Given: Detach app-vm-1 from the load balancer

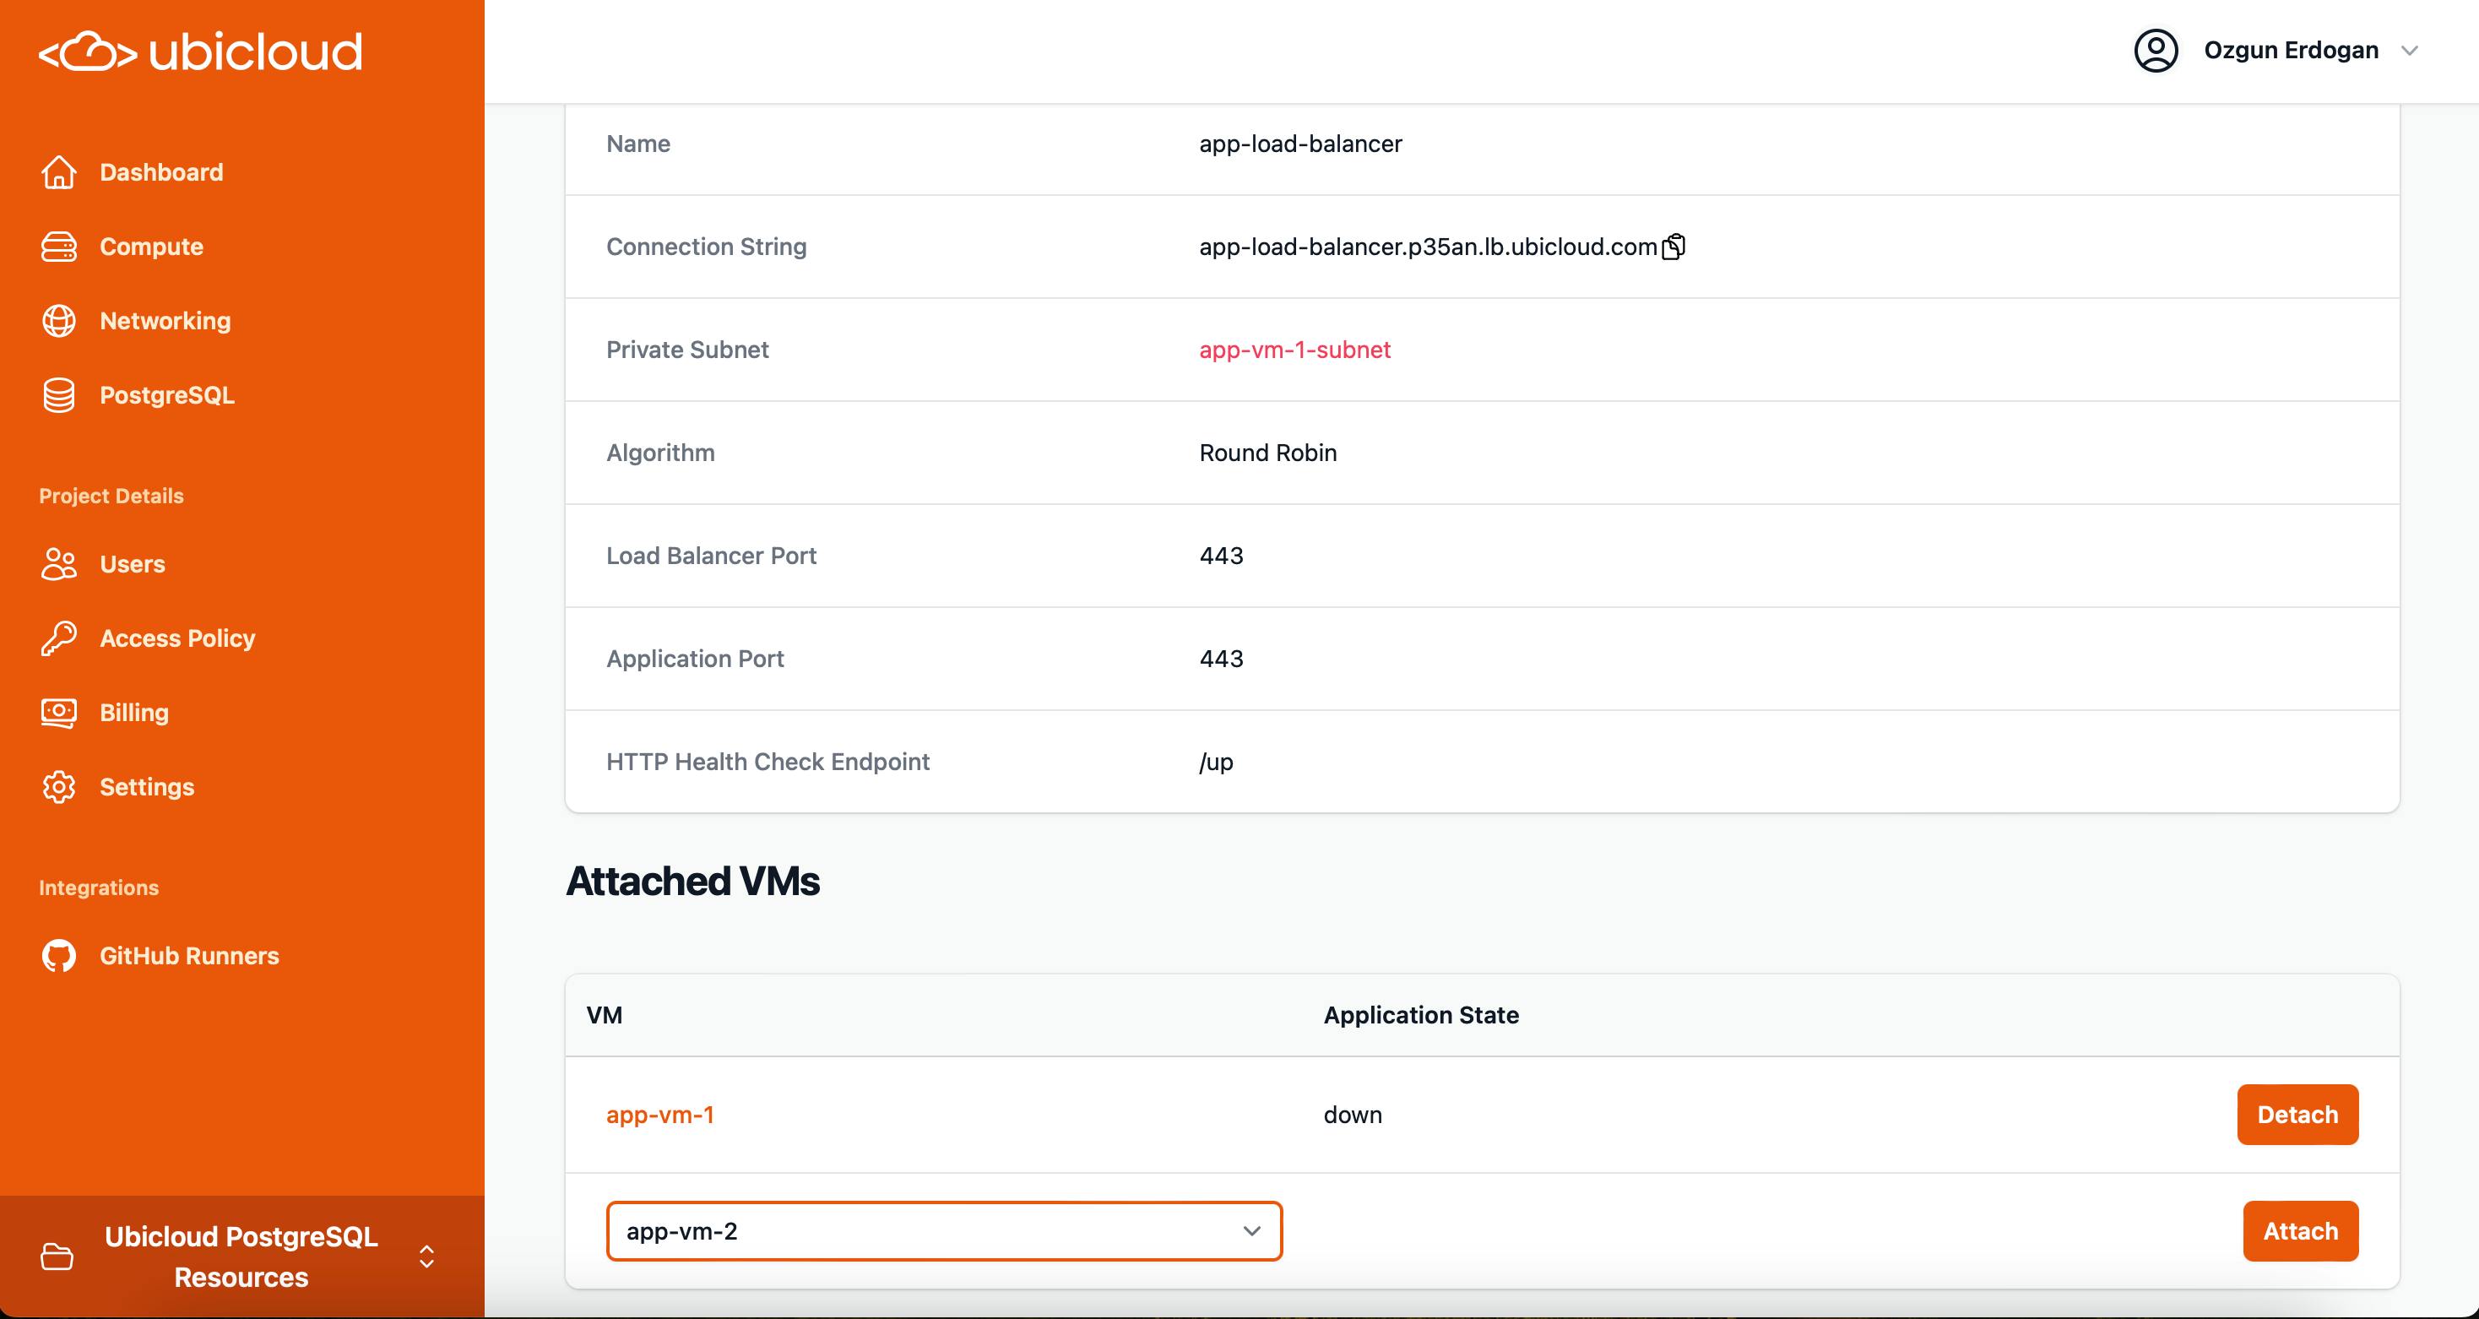Looking at the screenshot, I should coord(2297,1115).
